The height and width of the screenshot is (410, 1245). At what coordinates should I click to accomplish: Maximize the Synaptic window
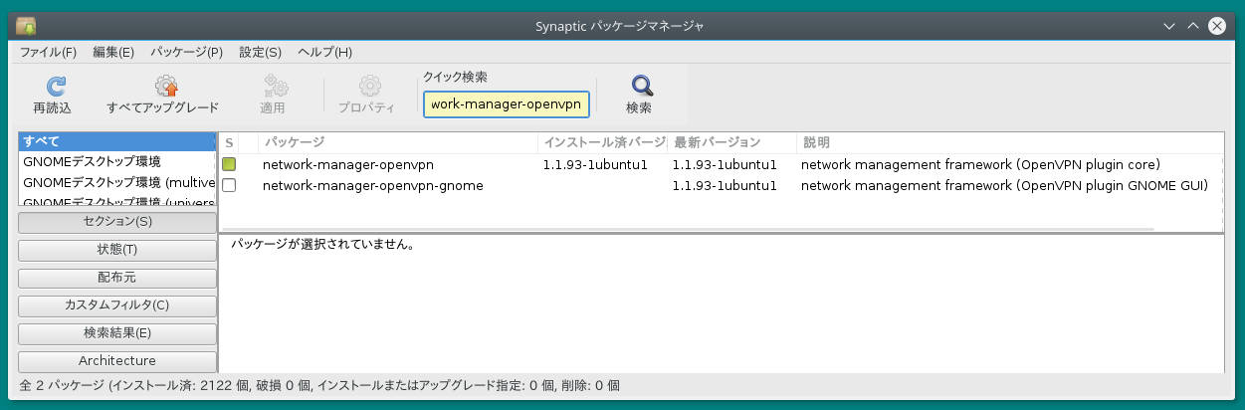1194,26
